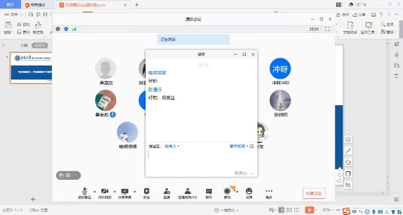Open the Security shield icon
The width and height of the screenshot is (403, 215).
[147, 191]
